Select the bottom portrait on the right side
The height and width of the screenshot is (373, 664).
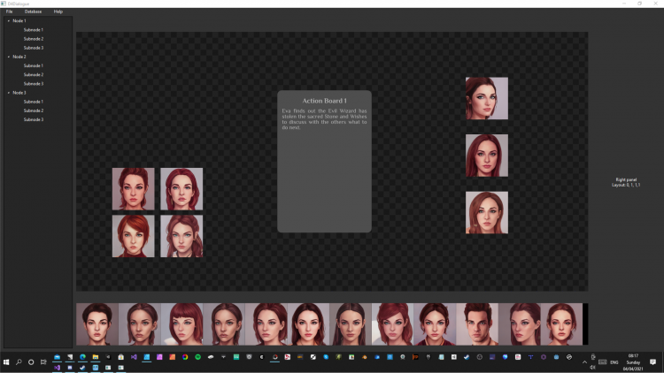point(487,213)
